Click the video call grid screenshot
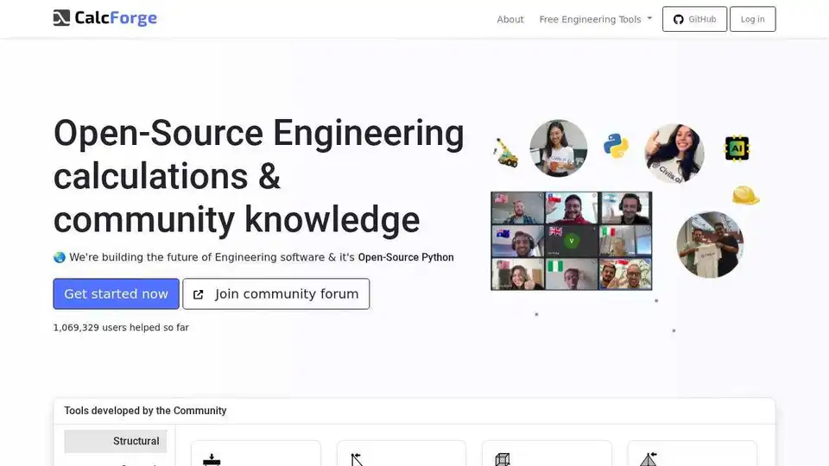The image size is (829, 466). 571,241
